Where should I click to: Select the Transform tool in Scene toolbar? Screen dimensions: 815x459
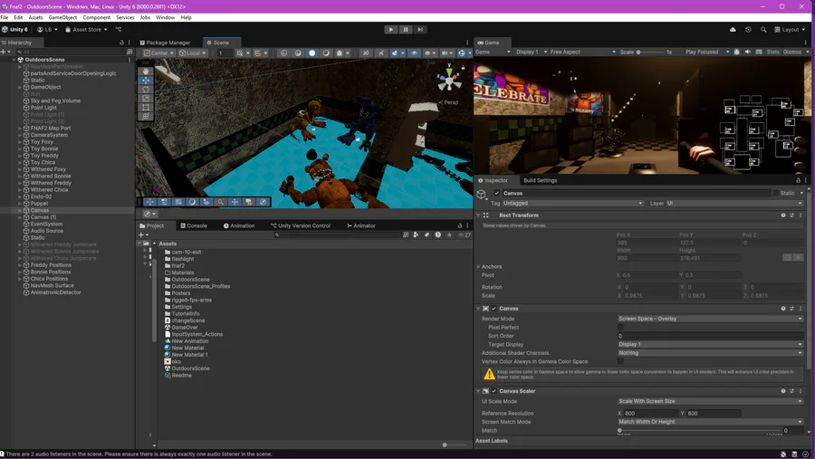click(146, 117)
